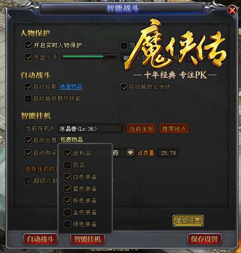Adjust the green 气血 health slider handle
Viewport: 241px width, 253px height.
(106, 57)
